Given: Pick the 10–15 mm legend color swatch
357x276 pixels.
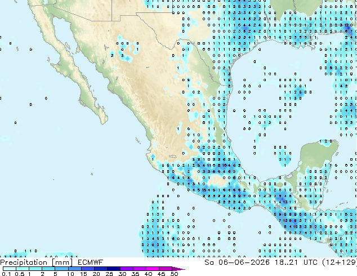Looking at the screenshot, I should (x=75, y=269).
